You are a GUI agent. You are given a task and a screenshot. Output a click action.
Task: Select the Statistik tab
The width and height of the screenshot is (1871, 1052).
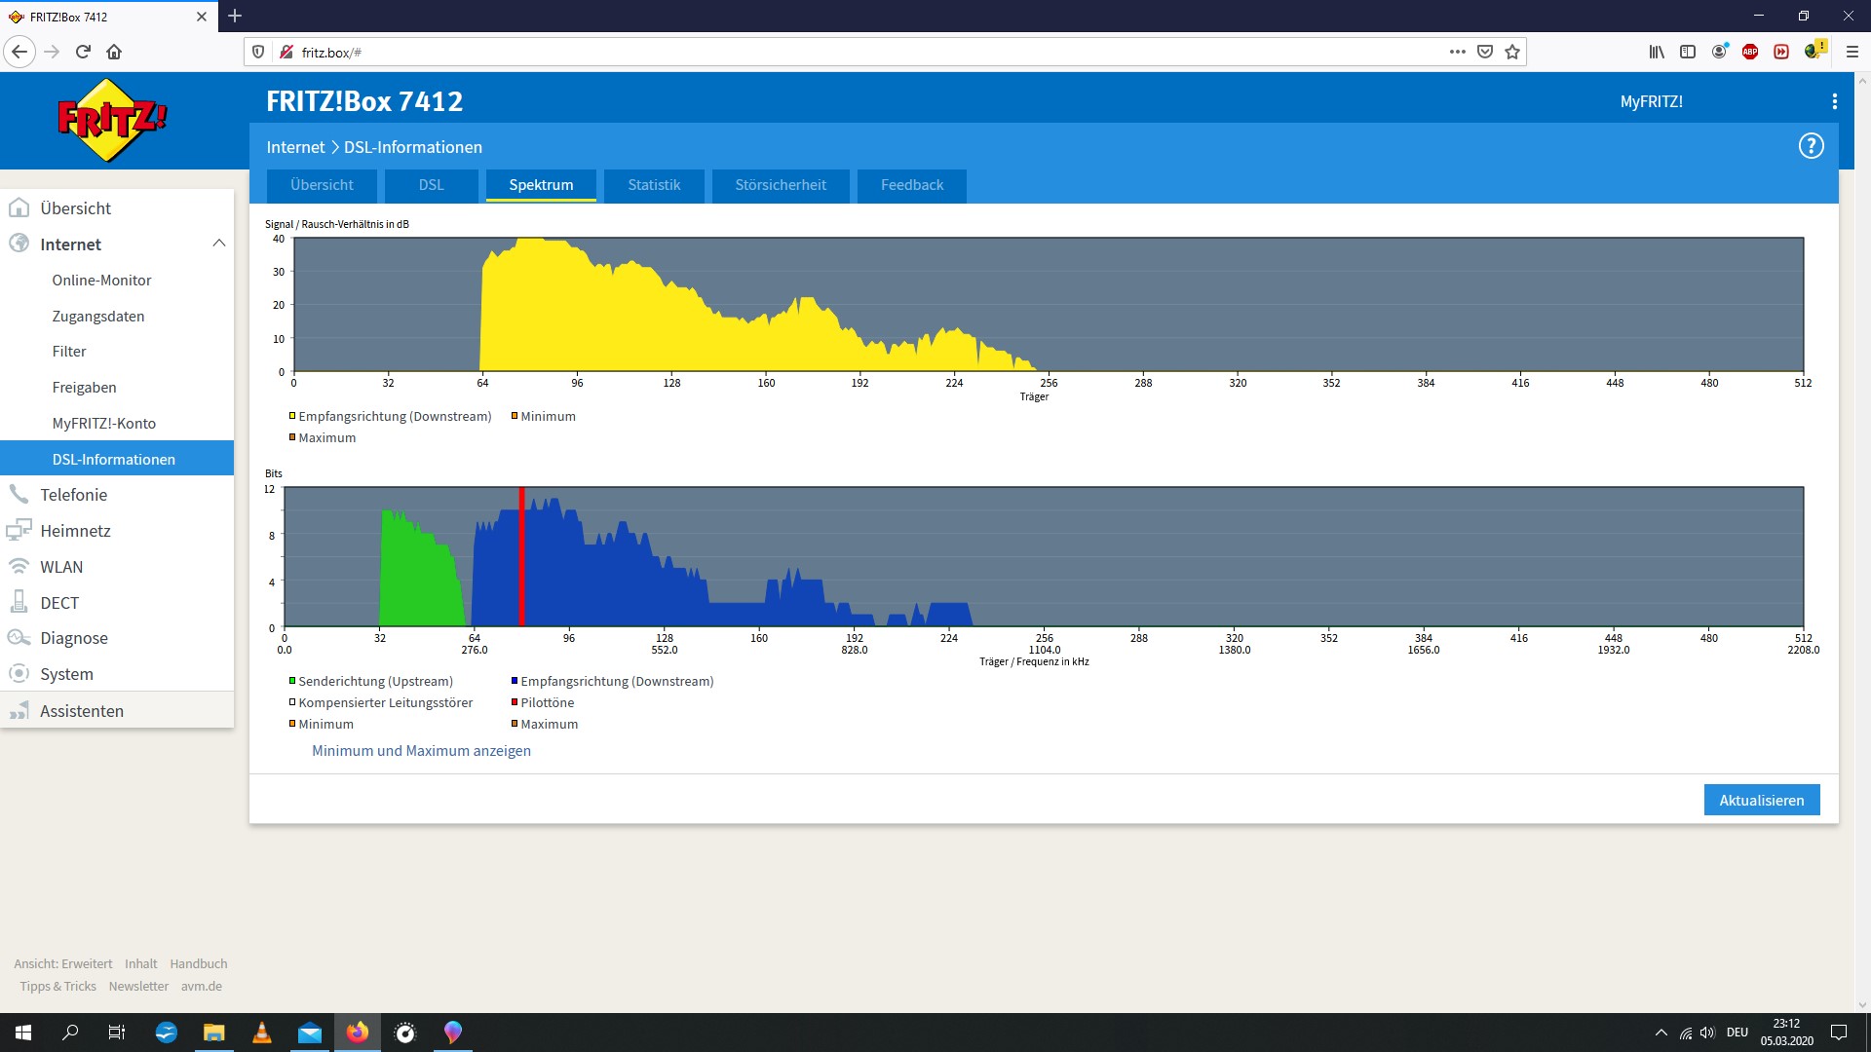coord(653,184)
